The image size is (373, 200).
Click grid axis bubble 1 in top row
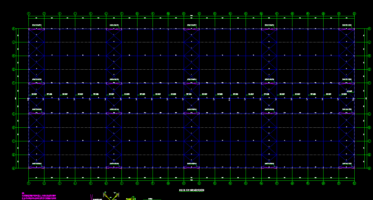(29, 14)
